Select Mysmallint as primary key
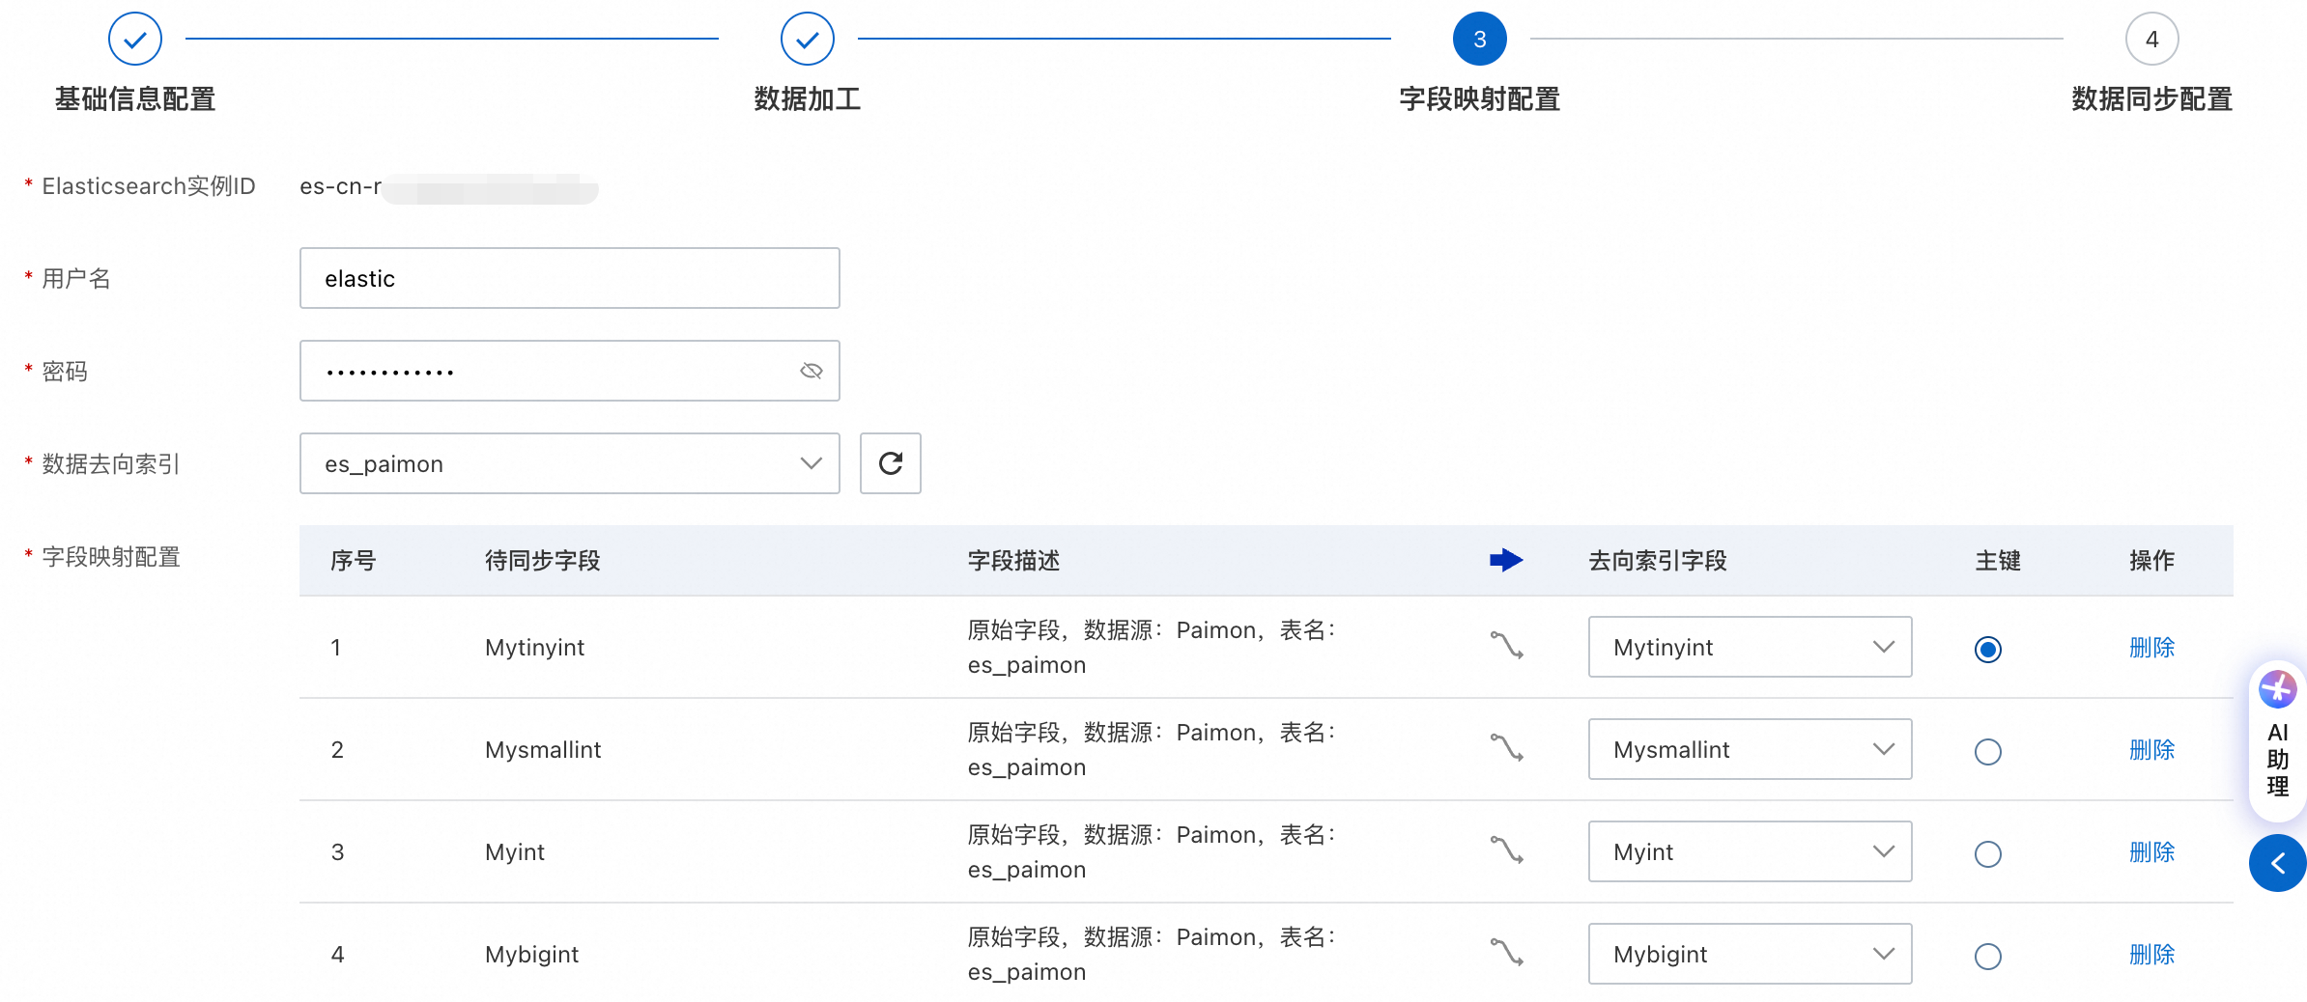The height and width of the screenshot is (1002, 2307). (x=1988, y=751)
